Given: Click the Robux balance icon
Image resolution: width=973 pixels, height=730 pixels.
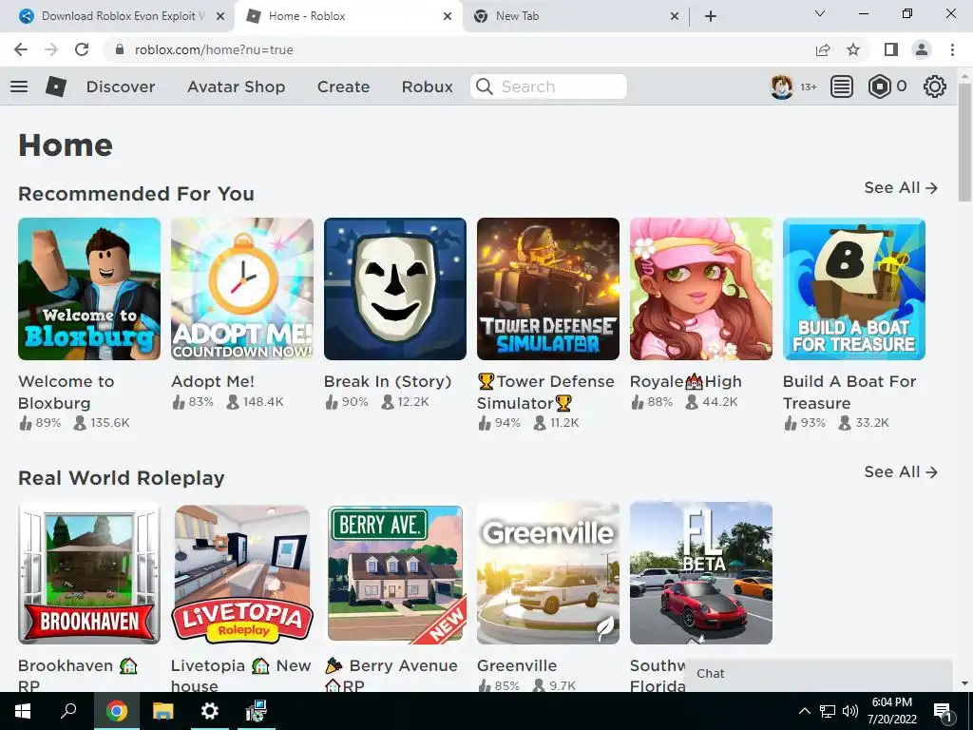Looking at the screenshot, I should (x=879, y=86).
